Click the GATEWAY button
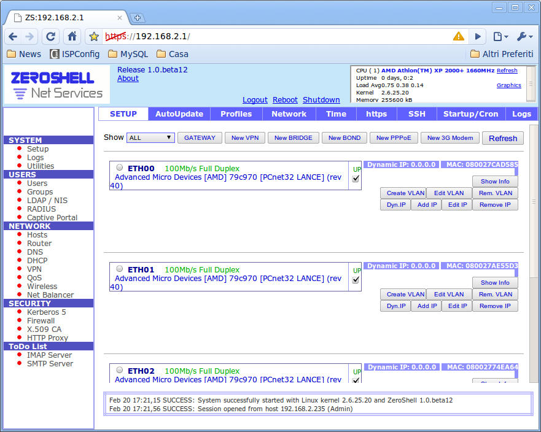The height and width of the screenshot is (432, 541). (200, 138)
